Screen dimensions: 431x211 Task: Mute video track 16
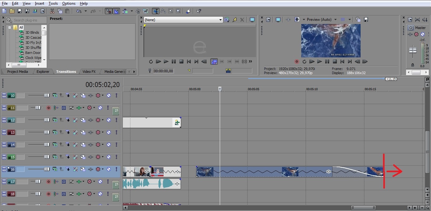tap(109, 169)
